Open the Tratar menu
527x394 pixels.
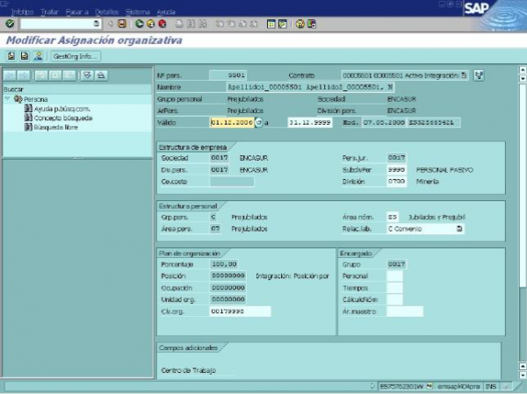pos(49,11)
